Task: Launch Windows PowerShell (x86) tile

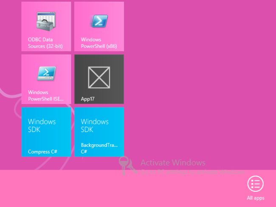Action: click(99, 26)
